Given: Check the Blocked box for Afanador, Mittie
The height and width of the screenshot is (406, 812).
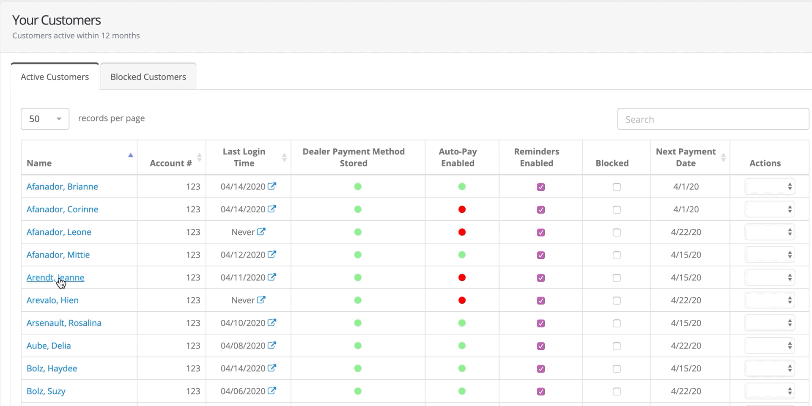Looking at the screenshot, I should pyautogui.click(x=617, y=255).
